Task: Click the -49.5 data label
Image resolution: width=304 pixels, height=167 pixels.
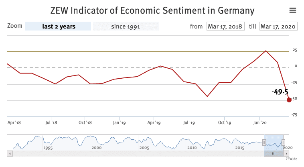Action: pyautogui.click(x=280, y=92)
